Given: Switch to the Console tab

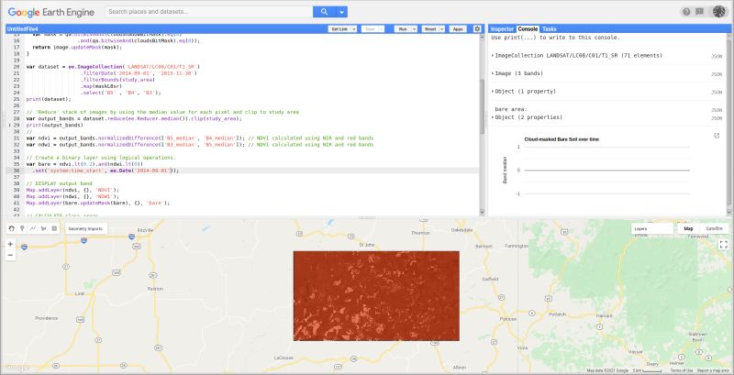Looking at the screenshot, I should point(528,29).
